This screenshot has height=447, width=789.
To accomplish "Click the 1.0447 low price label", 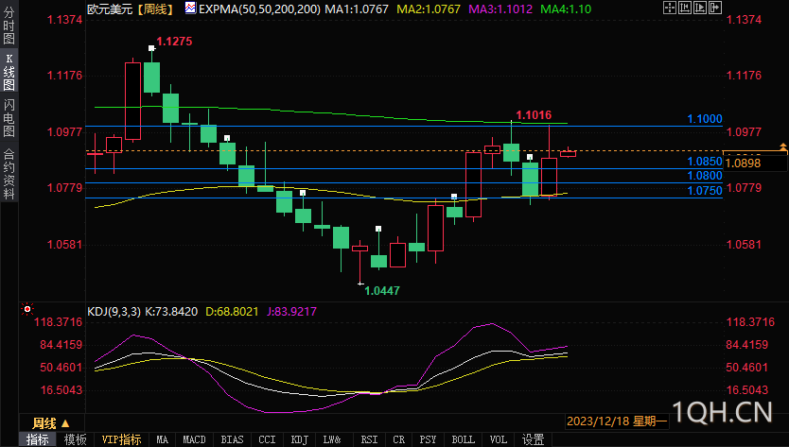I will tap(382, 291).
